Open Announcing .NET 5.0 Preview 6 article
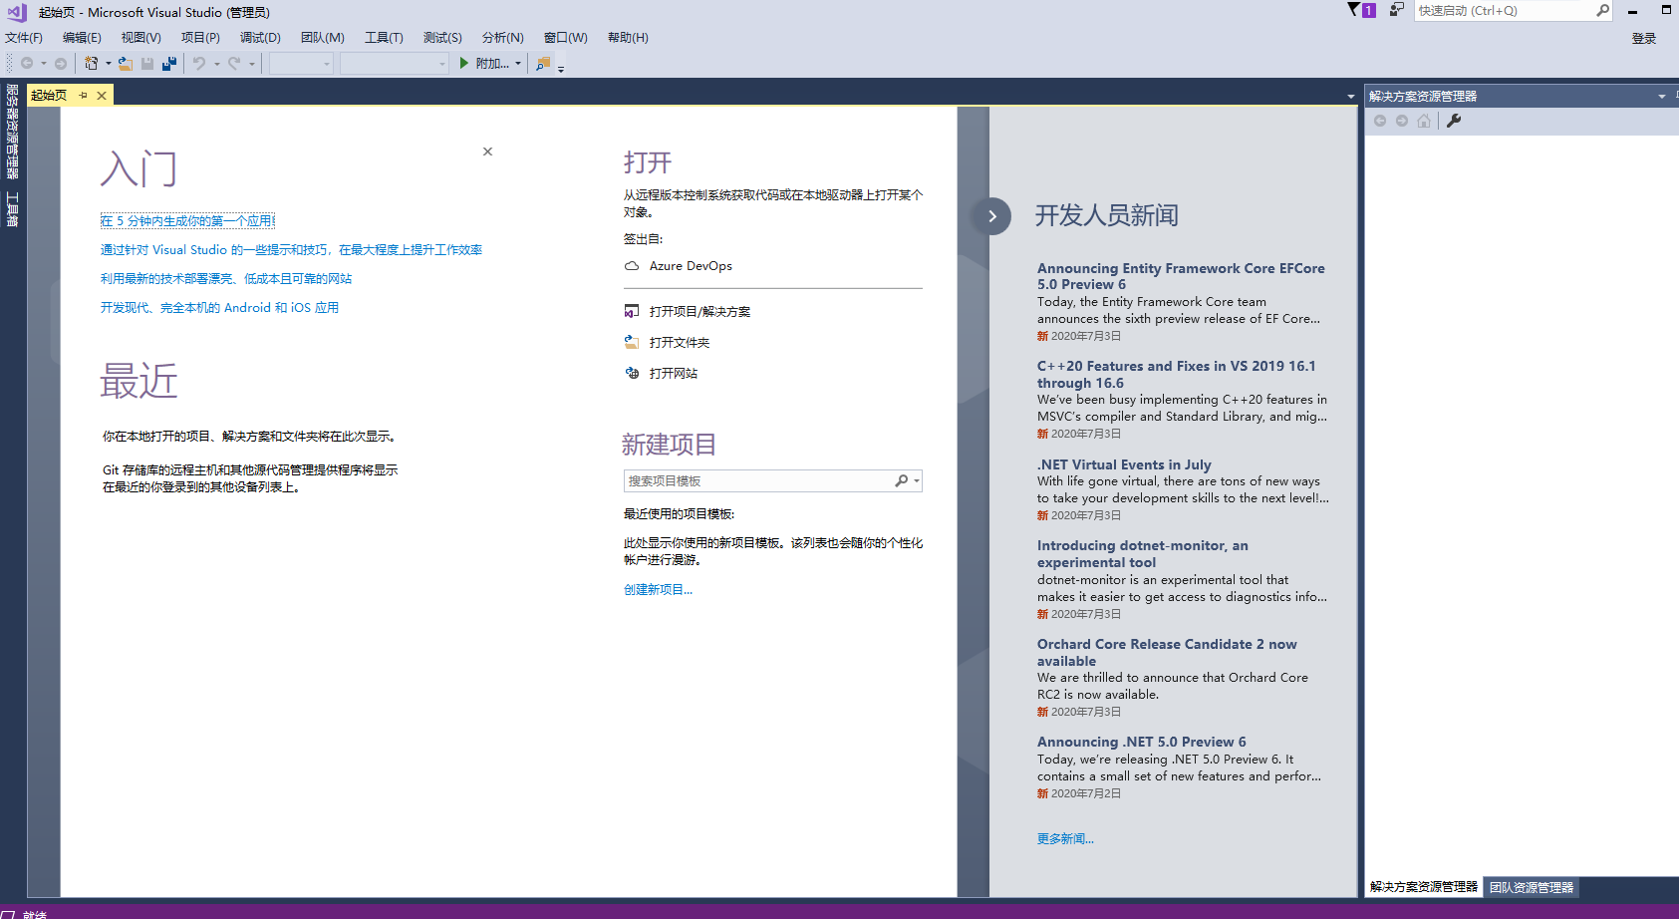The width and height of the screenshot is (1679, 919). (1142, 742)
